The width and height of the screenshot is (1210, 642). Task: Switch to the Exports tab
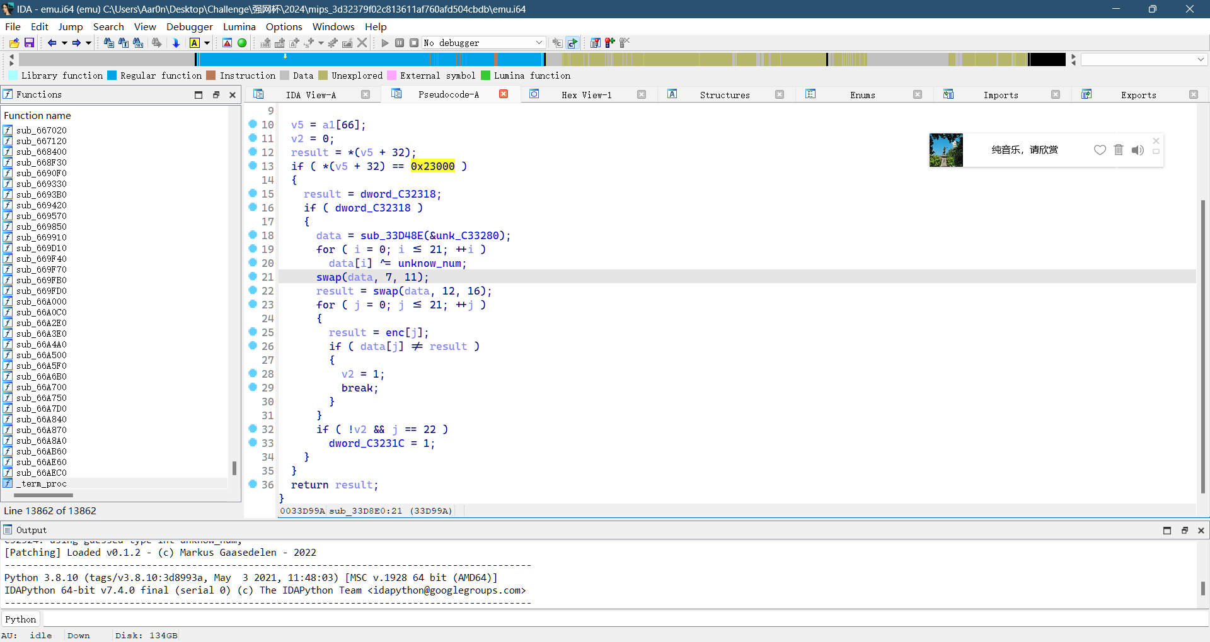point(1138,95)
